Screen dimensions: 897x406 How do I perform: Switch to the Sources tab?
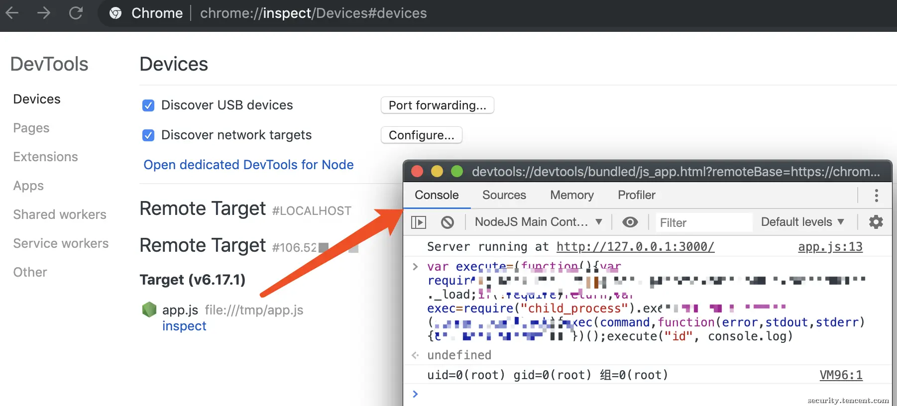click(504, 195)
